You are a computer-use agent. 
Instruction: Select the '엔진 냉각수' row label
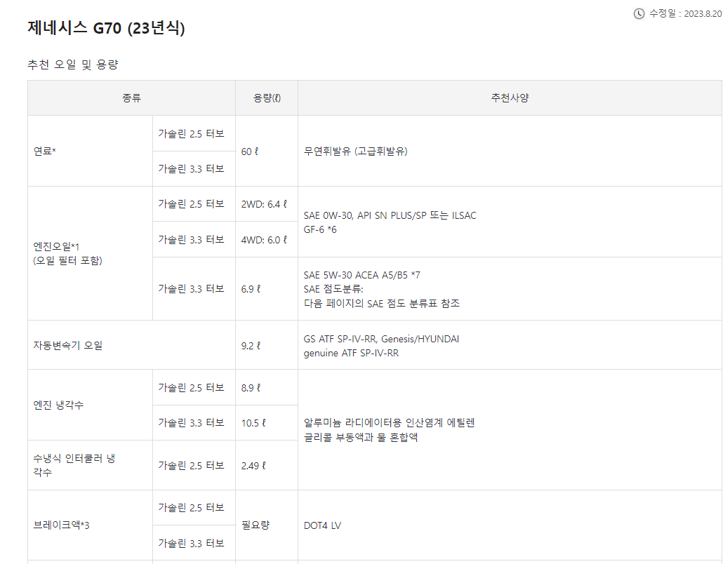(58, 405)
